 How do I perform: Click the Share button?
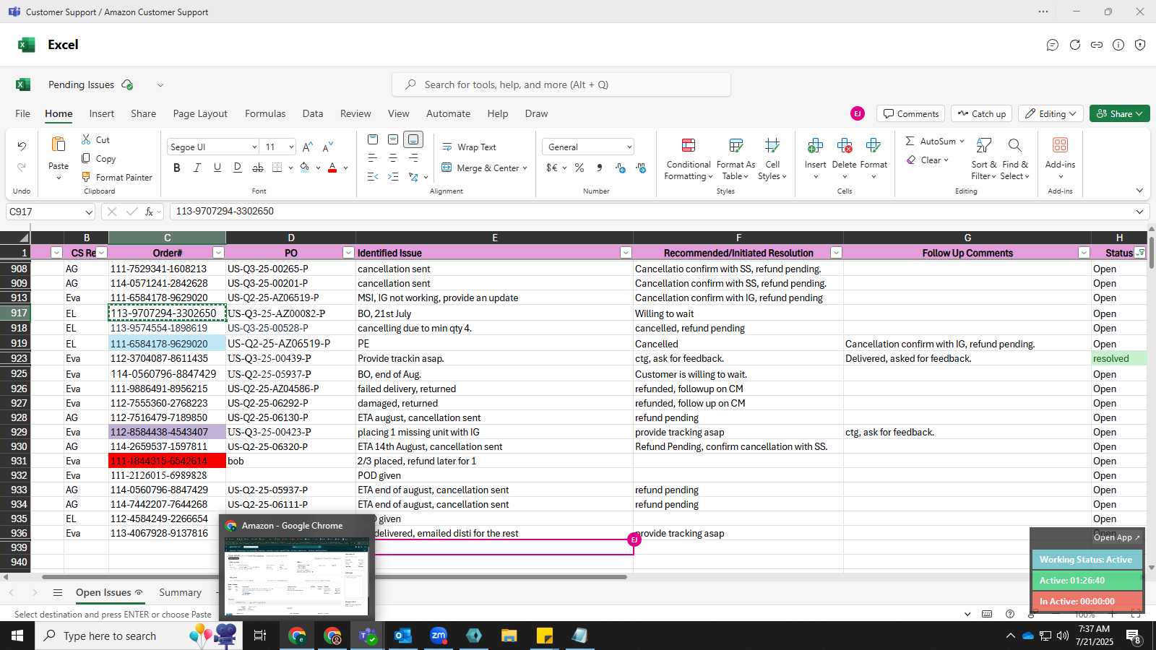(1119, 114)
